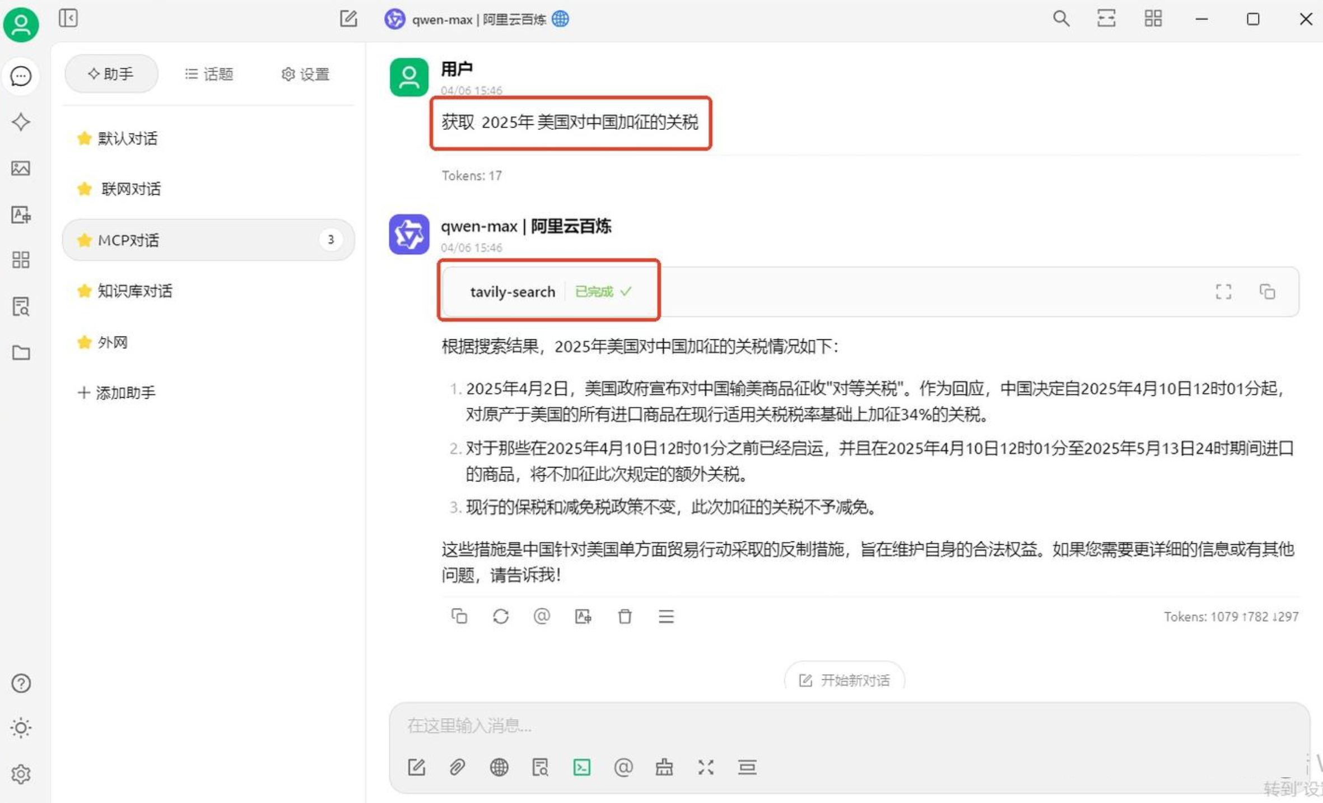Open the agents star sidebar icon
Viewport: 1323px width, 803px height.
coord(21,122)
